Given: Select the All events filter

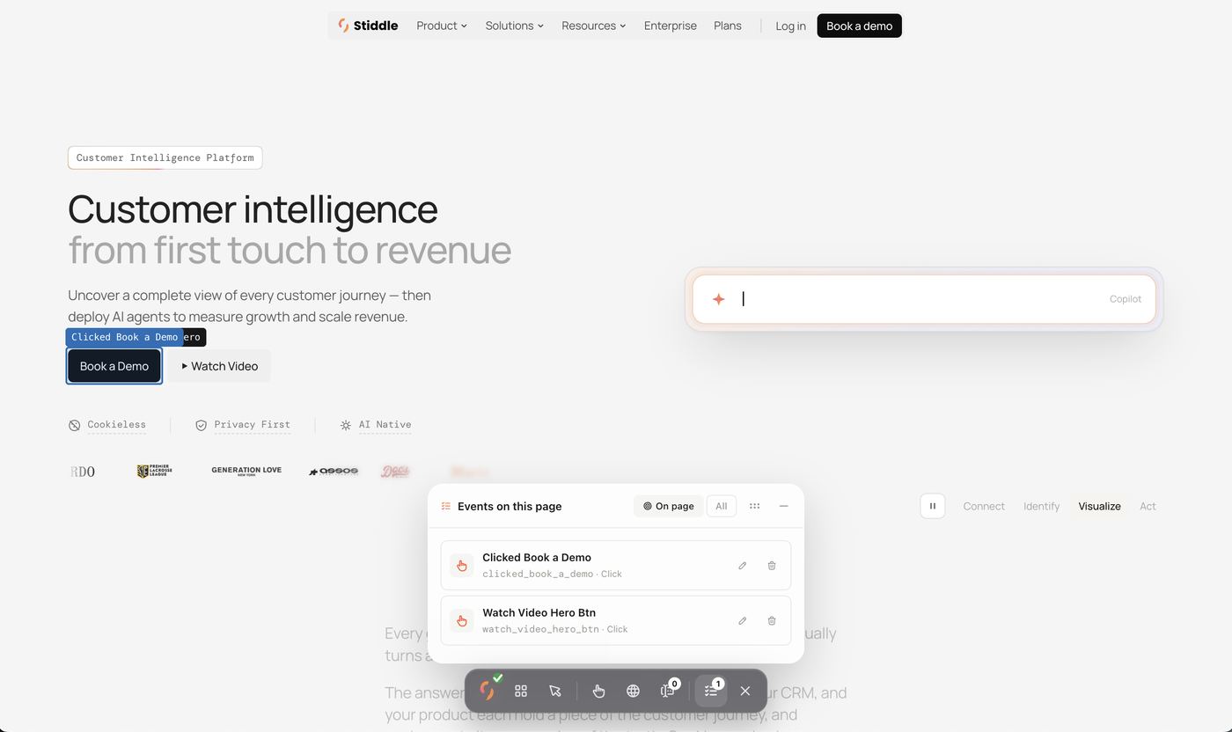Looking at the screenshot, I should (722, 506).
